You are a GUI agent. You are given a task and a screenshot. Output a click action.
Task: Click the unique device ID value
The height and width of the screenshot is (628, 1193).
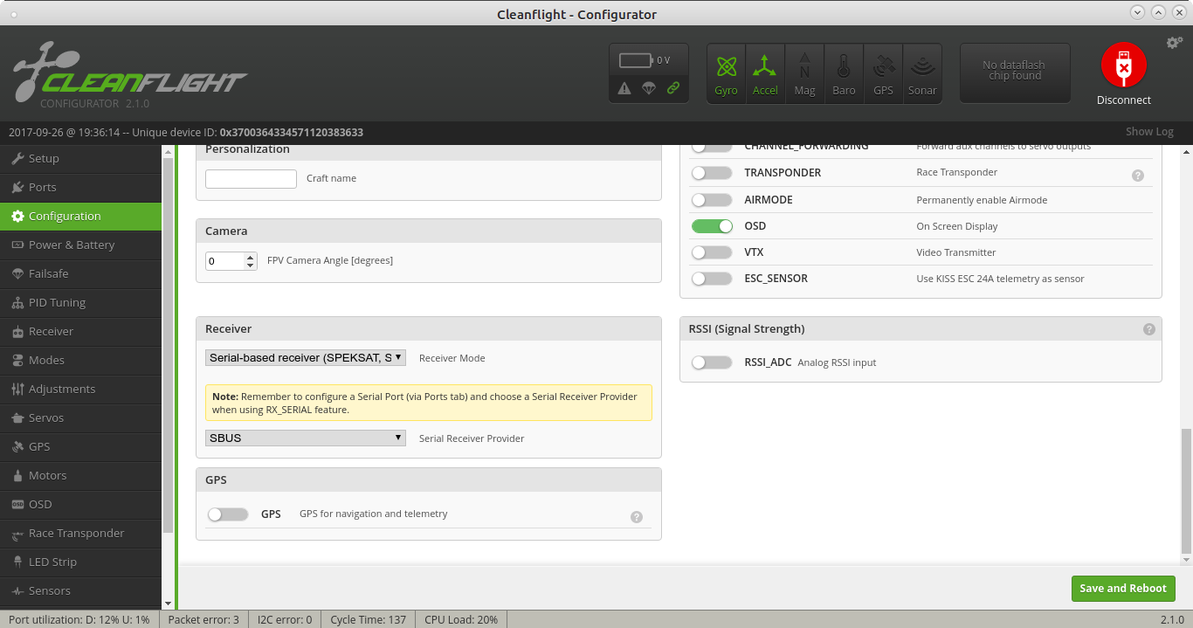tap(291, 133)
